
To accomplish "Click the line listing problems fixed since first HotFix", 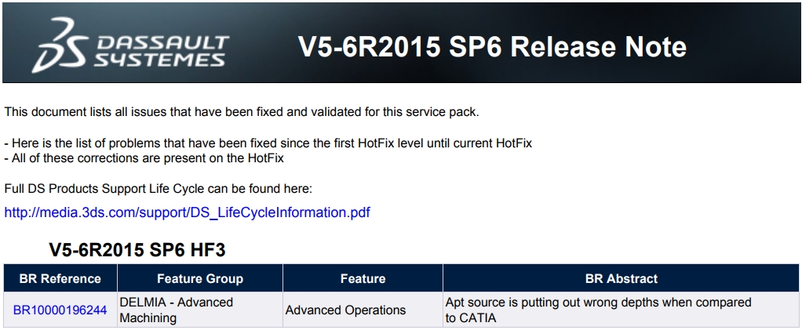I will click(x=268, y=143).
